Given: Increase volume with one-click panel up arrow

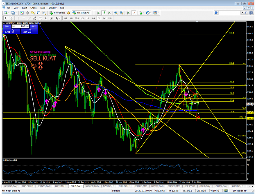Looking at the screenshot, I should point(27,26).
